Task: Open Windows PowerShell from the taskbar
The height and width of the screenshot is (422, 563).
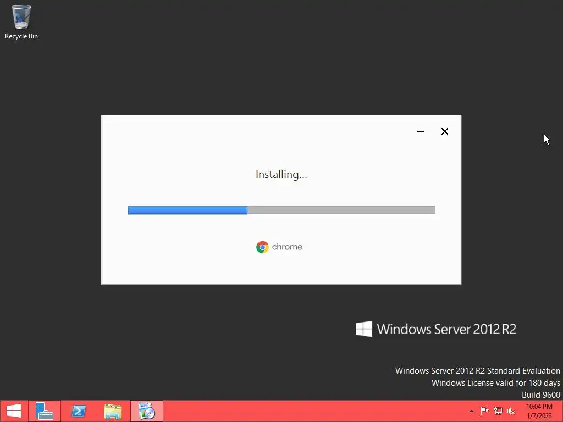Action: click(x=79, y=411)
